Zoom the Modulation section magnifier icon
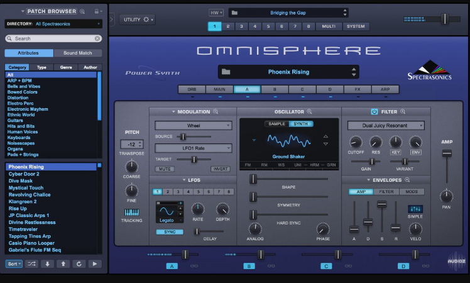470x283 pixels. (216, 112)
